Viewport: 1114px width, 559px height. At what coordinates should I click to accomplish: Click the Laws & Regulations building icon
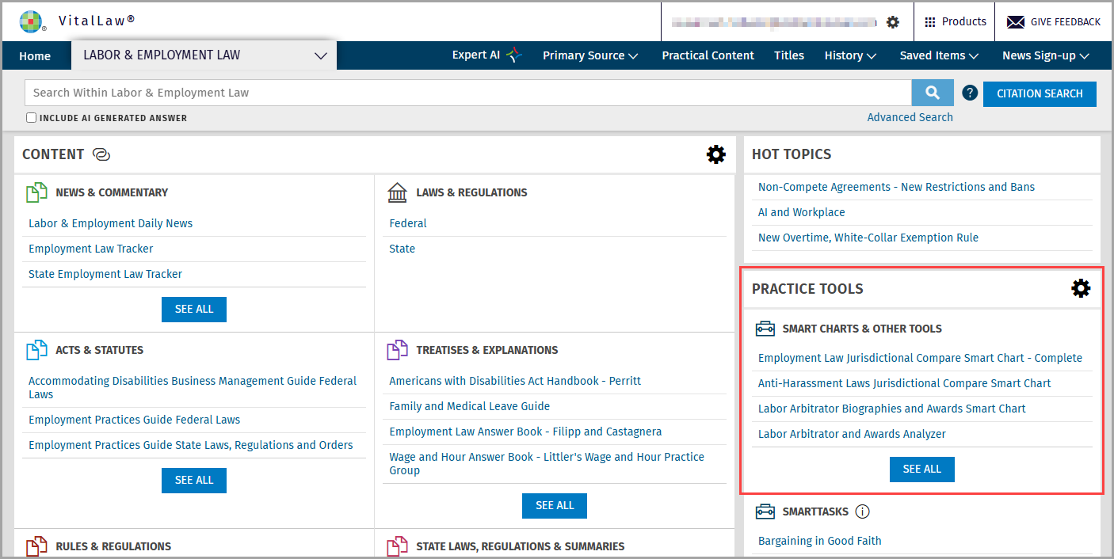(x=398, y=192)
